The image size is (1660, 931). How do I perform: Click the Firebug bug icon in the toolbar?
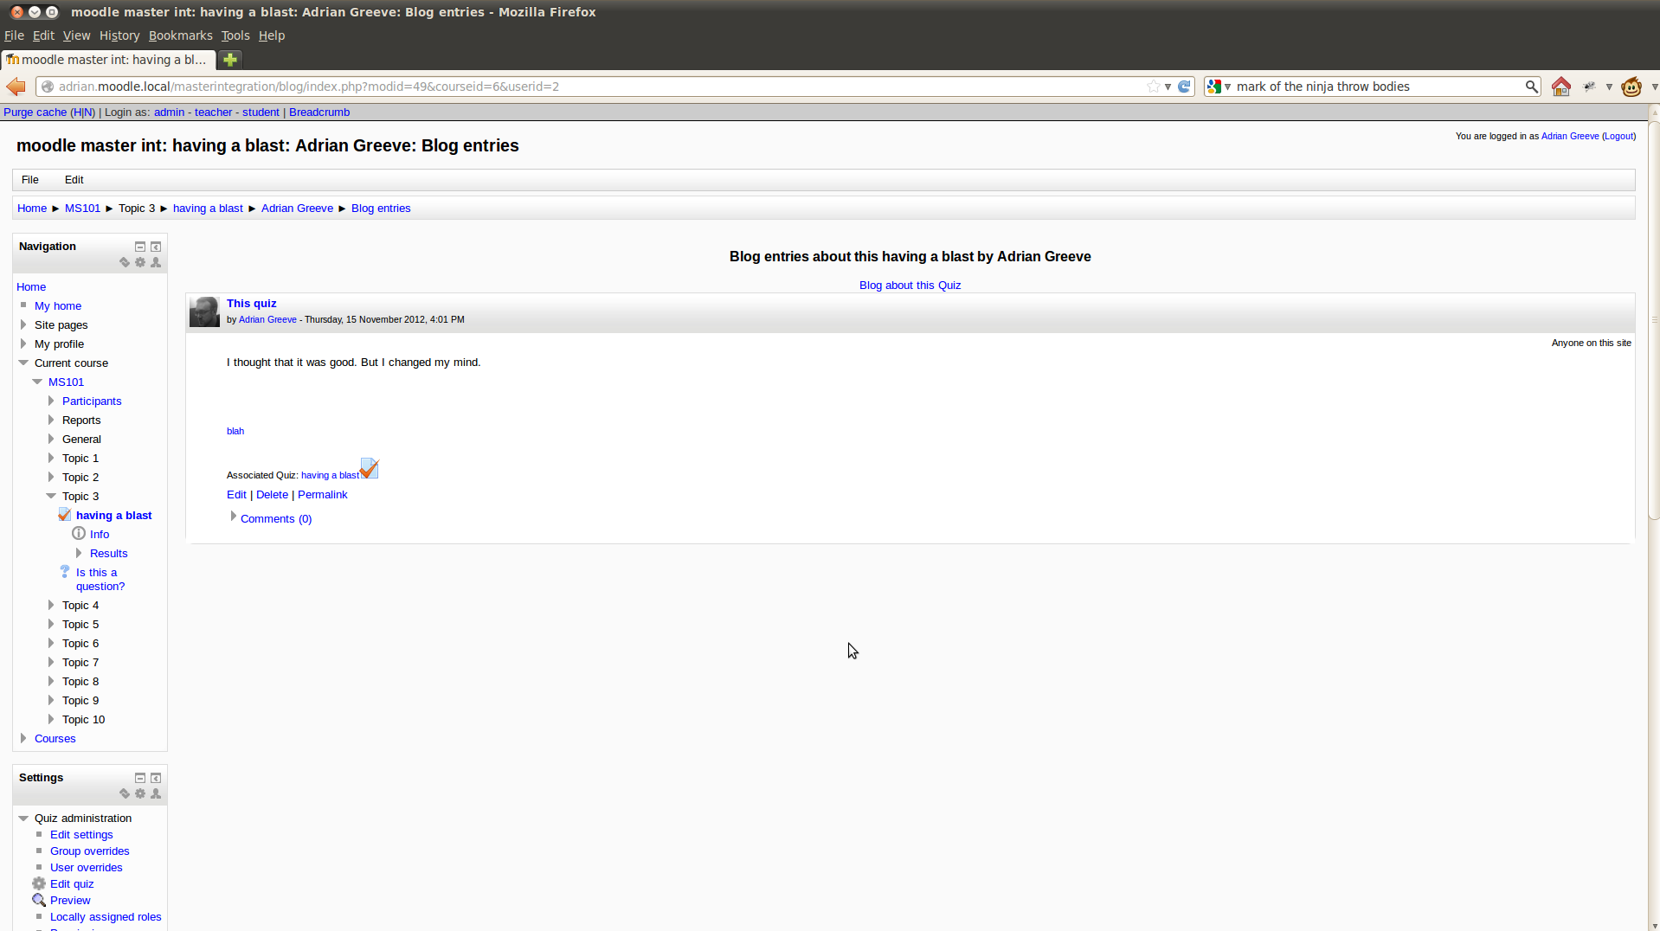tap(1590, 87)
